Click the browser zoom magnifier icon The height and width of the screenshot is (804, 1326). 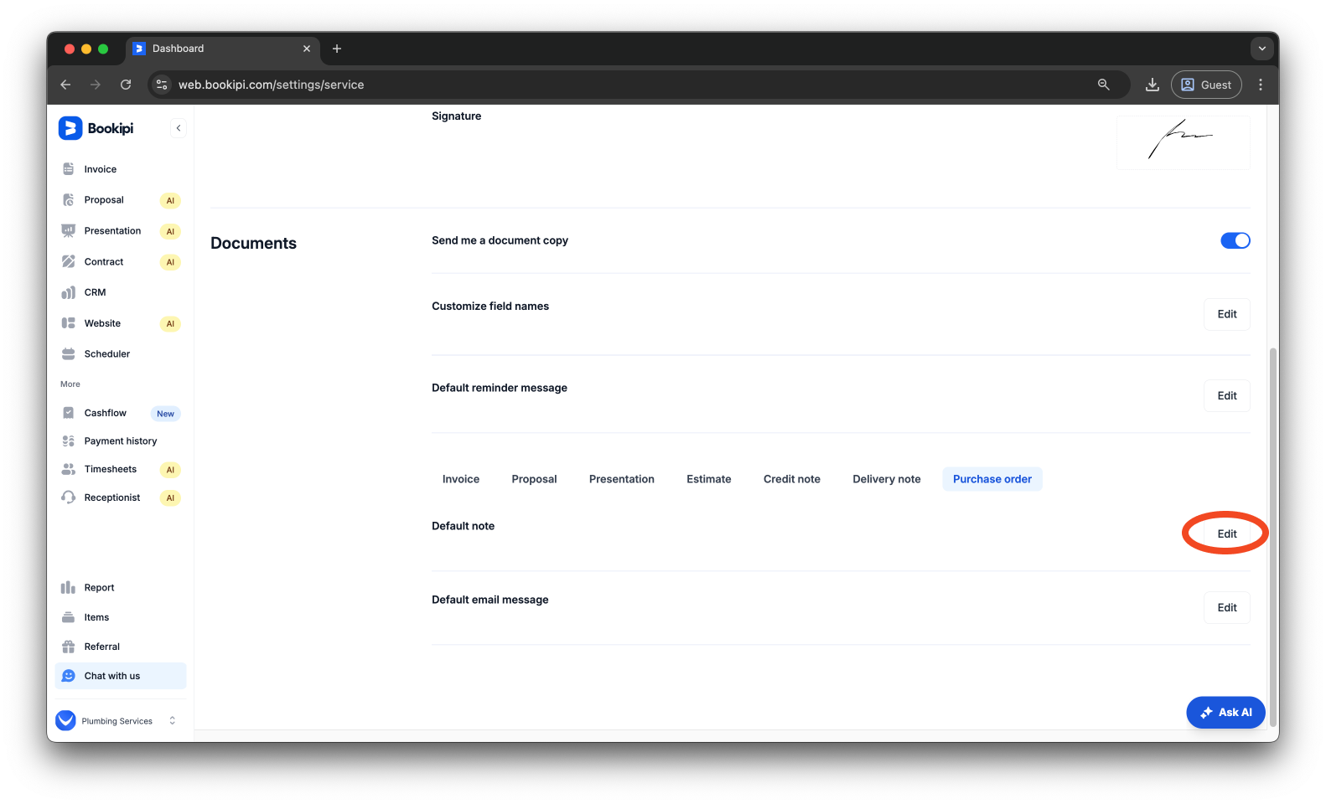pyautogui.click(x=1104, y=85)
